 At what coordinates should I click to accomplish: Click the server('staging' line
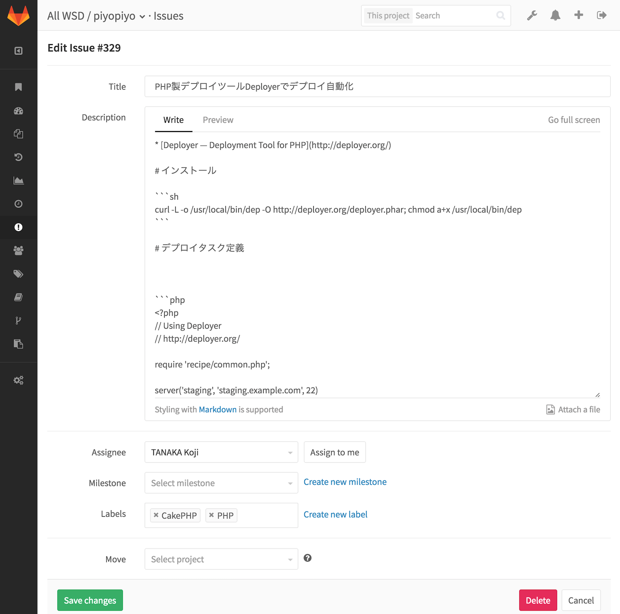[x=236, y=390]
